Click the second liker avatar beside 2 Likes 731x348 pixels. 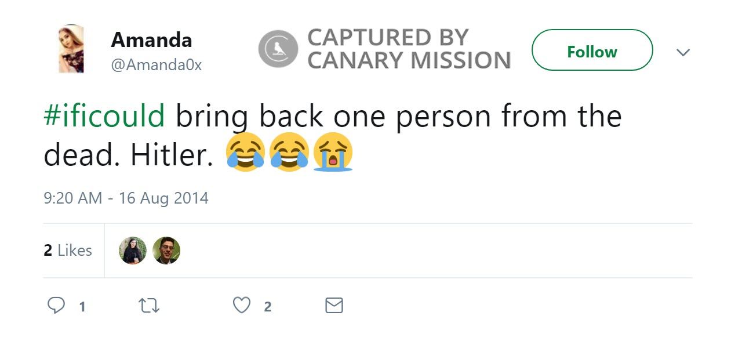click(166, 251)
